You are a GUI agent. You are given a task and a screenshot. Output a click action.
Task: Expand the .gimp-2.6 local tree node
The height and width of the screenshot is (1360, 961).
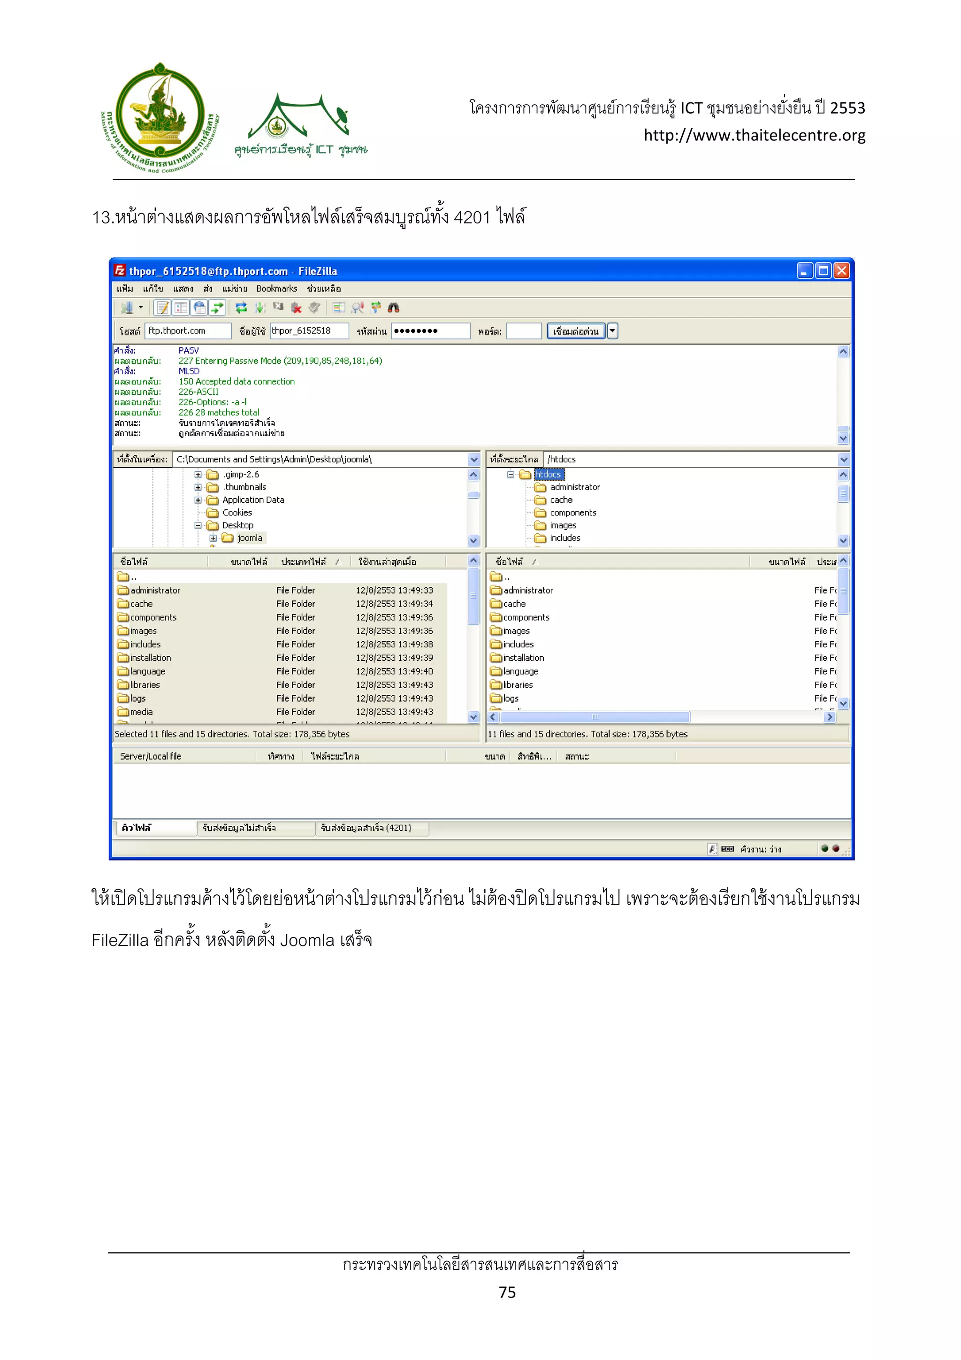pyautogui.click(x=198, y=475)
